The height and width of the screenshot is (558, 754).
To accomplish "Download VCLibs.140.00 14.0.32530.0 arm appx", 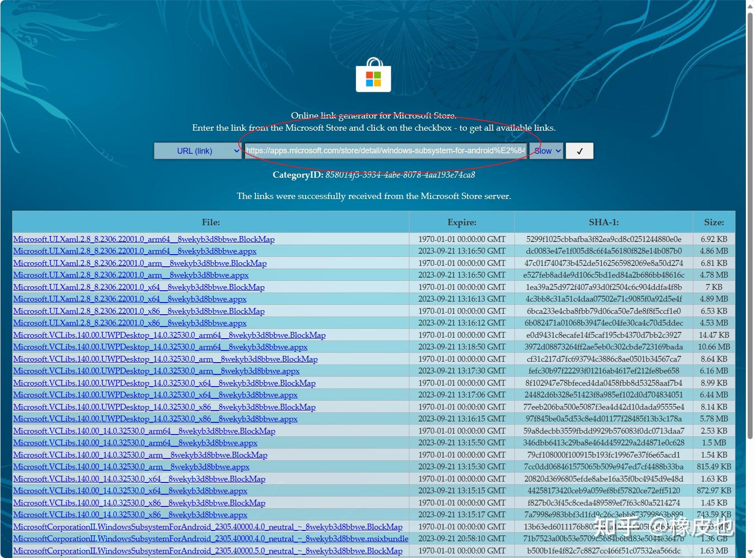I will click(x=131, y=467).
